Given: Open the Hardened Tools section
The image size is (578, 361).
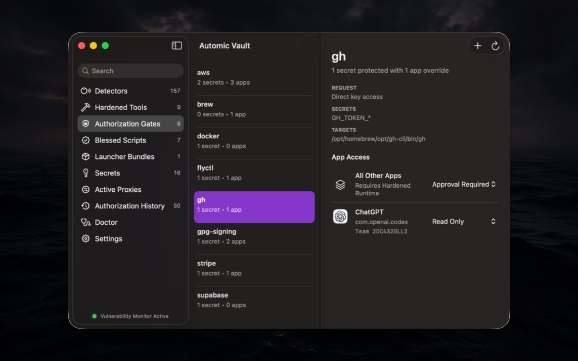Looking at the screenshot, I should [130, 107].
